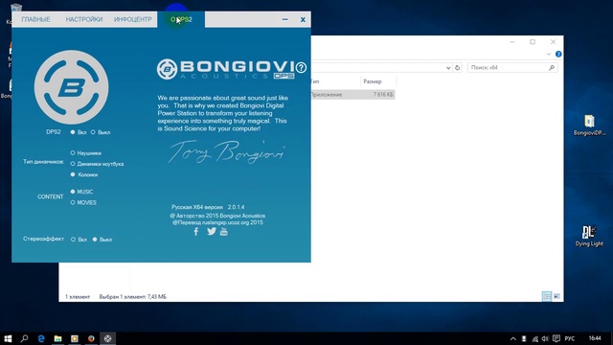Click the small Bongiovi Acoustics logo emblem
This screenshot has height=345, width=613.
(167, 69)
